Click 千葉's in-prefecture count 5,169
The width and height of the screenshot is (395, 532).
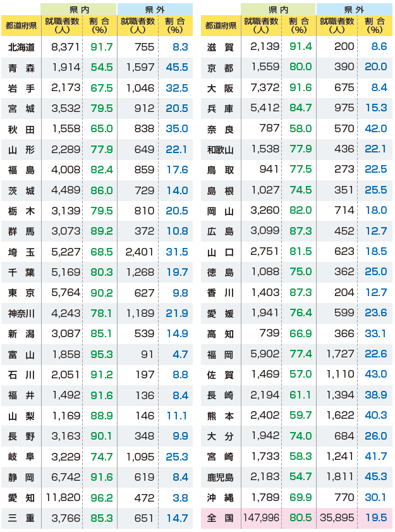click(66, 273)
